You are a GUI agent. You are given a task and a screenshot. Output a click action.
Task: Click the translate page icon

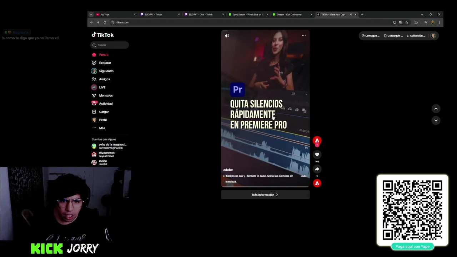(401, 22)
